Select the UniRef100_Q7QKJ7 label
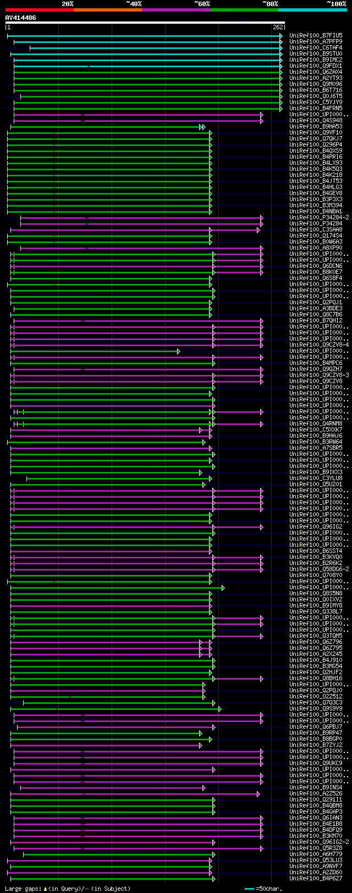Image resolution: width=352 pixels, height=893 pixels. [x=316, y=138]
